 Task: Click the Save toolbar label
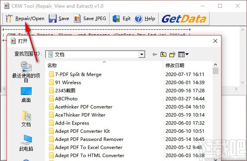click(x=64, y=19)
